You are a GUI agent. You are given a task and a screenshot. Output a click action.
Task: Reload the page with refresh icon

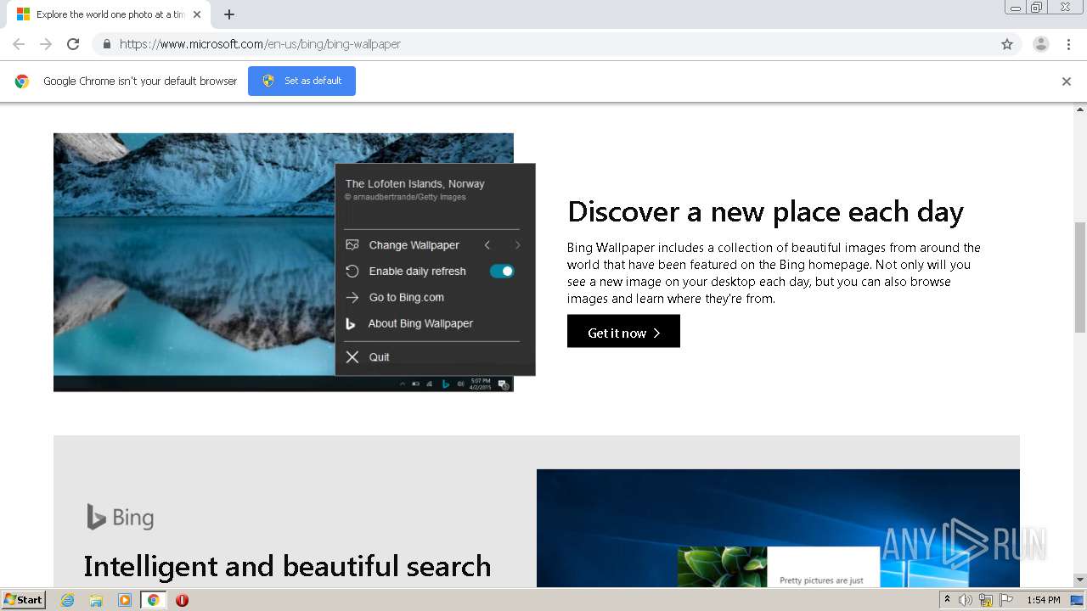coord(73,44)
